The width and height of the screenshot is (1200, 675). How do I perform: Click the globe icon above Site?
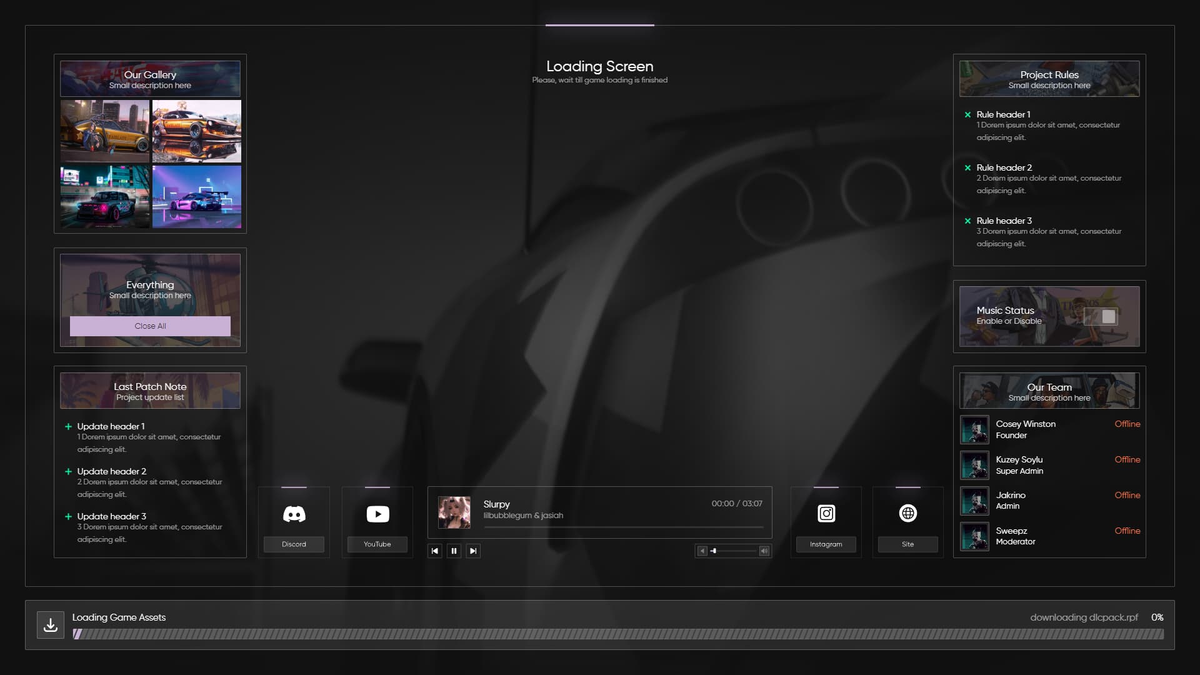(x=907, y=513)
